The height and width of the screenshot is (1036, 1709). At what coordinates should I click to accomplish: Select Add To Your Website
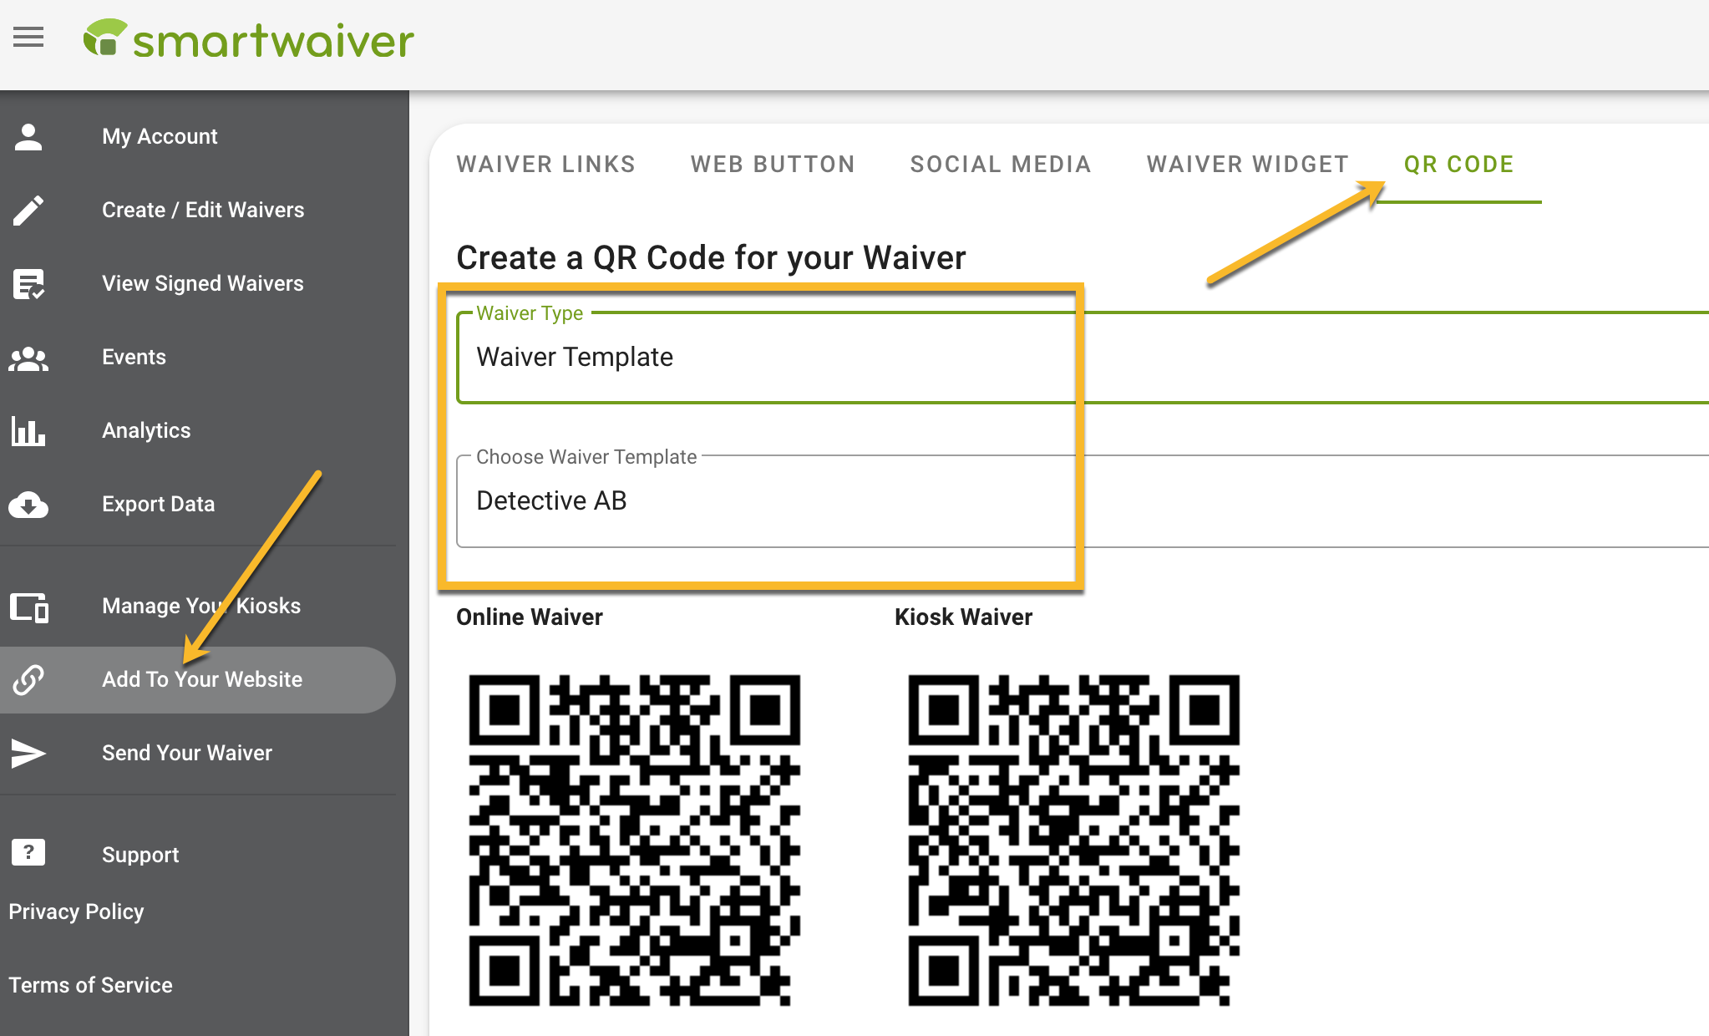click(198, 679)
